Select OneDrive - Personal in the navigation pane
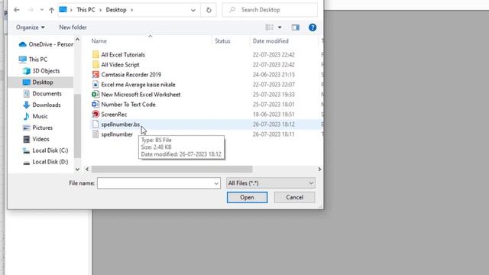The image size is (489, 275). 46,44
